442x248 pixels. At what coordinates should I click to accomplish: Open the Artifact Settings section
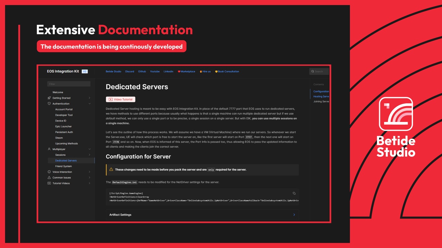(120, 215)
